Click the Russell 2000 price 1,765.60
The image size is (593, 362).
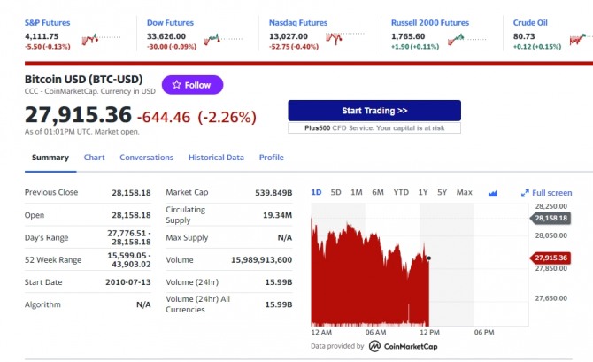click(408, 36)
